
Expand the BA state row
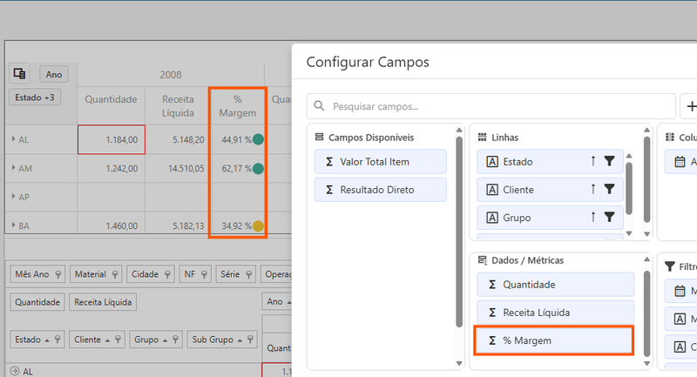coord(13,226)
